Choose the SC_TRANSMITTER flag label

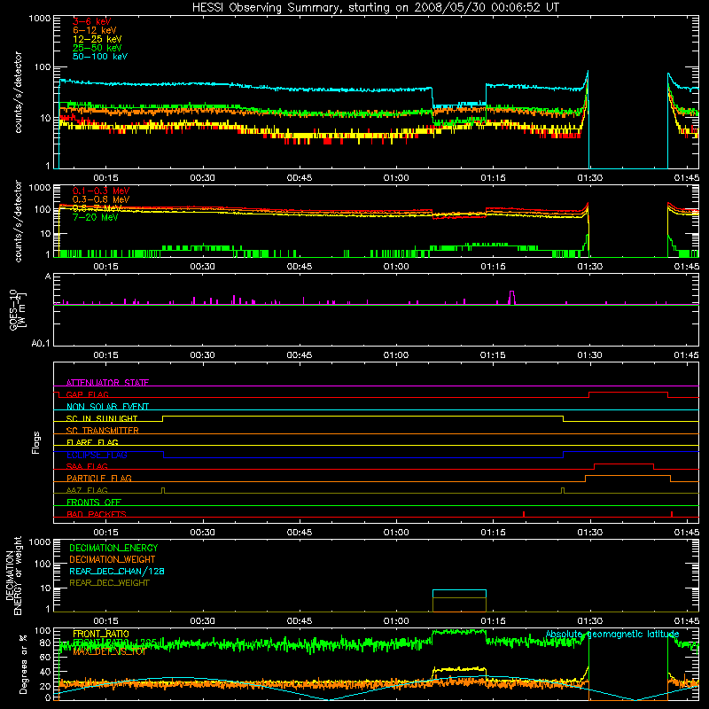pyautogui.click(x=102, y=430)
